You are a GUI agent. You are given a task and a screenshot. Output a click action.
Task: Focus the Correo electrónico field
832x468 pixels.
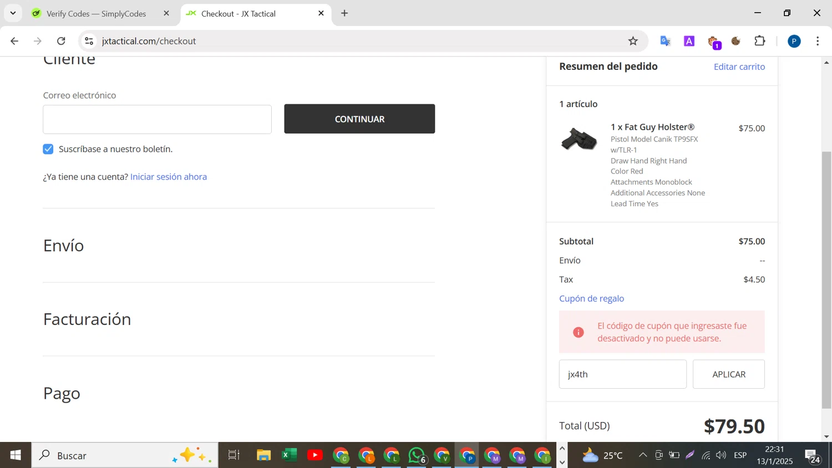157,119
